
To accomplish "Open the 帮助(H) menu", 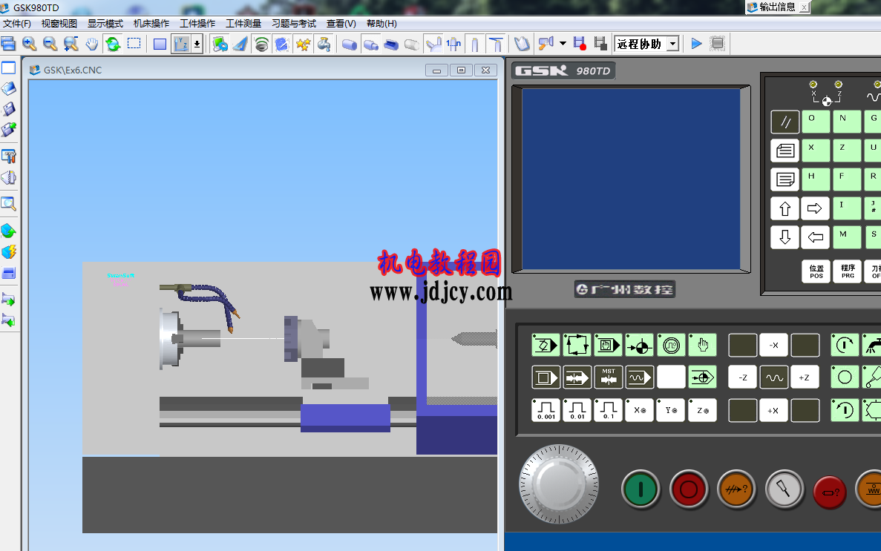I will pos(381,24).
